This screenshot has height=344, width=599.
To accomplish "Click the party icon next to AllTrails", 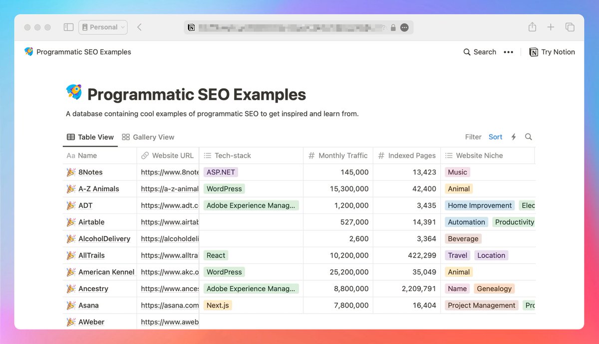I will click(71, 255).
